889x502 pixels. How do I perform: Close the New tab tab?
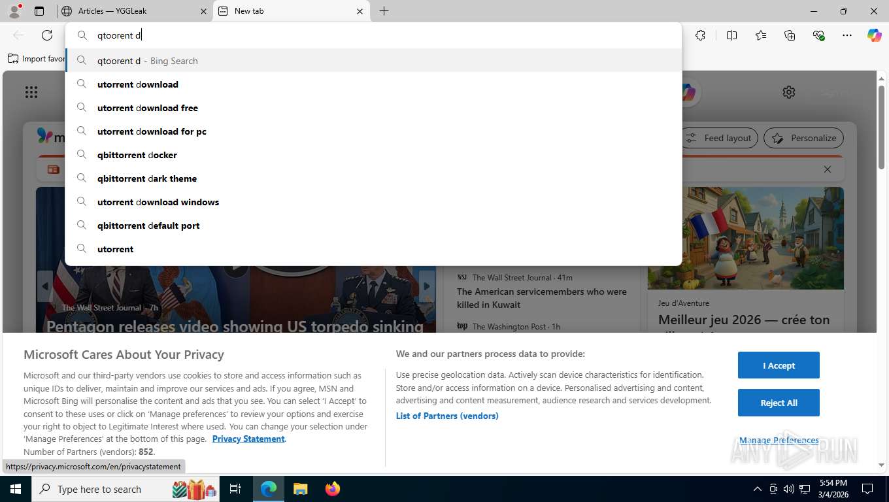[360, 11]
